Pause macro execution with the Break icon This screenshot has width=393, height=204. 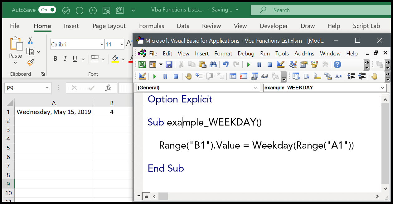coord(259,64)
